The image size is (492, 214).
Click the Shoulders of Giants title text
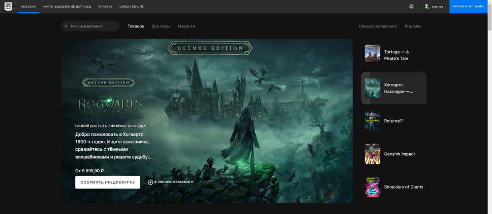(403, 187)
